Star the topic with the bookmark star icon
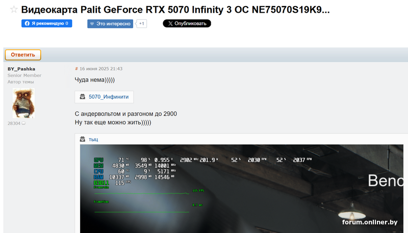This screenshot has width=408, height=233. point(14,10)
